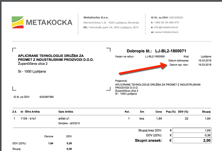The height and width of the screenshot is (151, 222).
Task: Click SI - 1000 Ljubljana in address box
Action: pyautogui.click(x=32, y=71)
